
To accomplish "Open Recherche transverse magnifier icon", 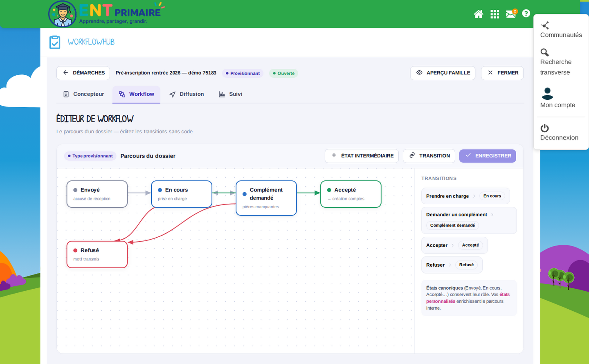I will coord(545,52).
